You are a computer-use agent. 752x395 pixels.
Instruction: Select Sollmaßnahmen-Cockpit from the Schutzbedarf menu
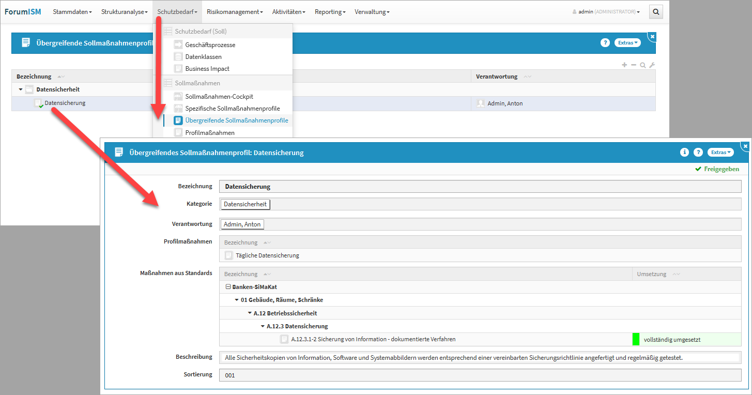(219, 97)
